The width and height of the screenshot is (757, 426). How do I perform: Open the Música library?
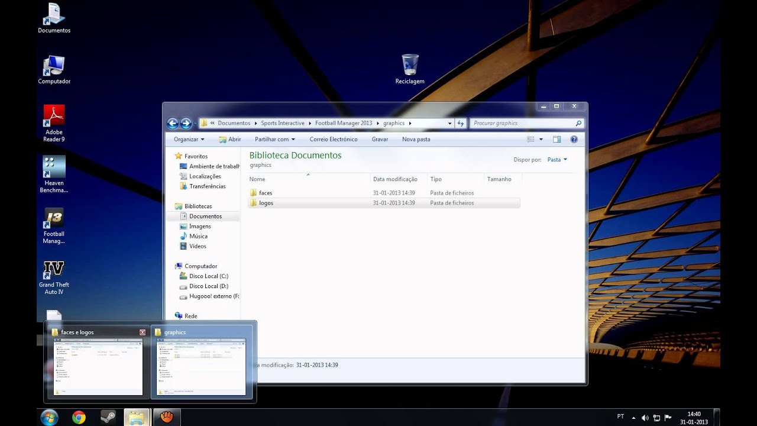click(193, 236)
